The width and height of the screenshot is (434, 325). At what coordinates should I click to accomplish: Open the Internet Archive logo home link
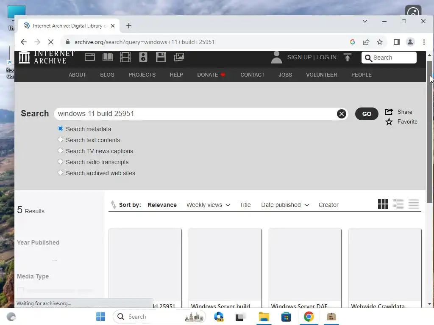pos(47,57)
